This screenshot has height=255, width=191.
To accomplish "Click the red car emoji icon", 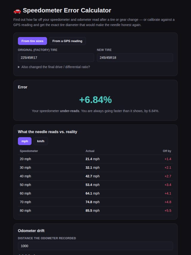I will 17,11.
